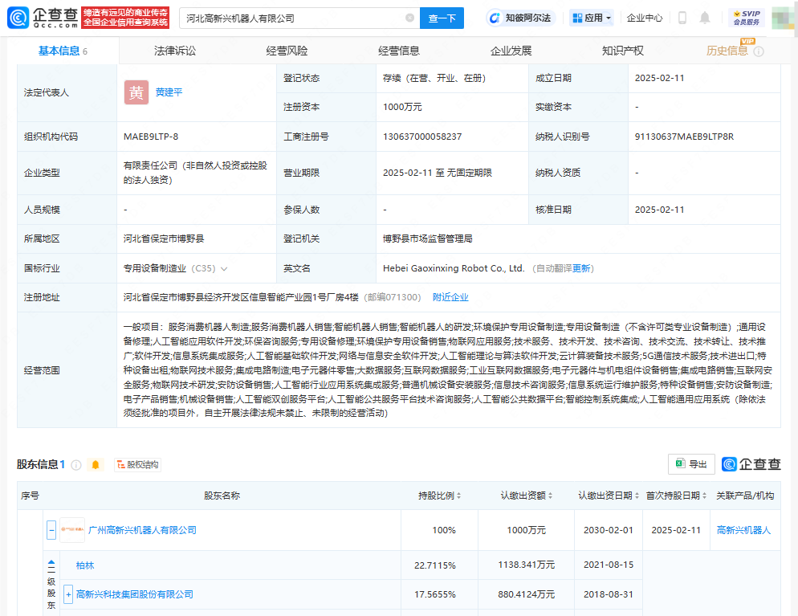
Task: Click 登记机关 value 博野县市场监督管理局
Action: tap(427, 239)
